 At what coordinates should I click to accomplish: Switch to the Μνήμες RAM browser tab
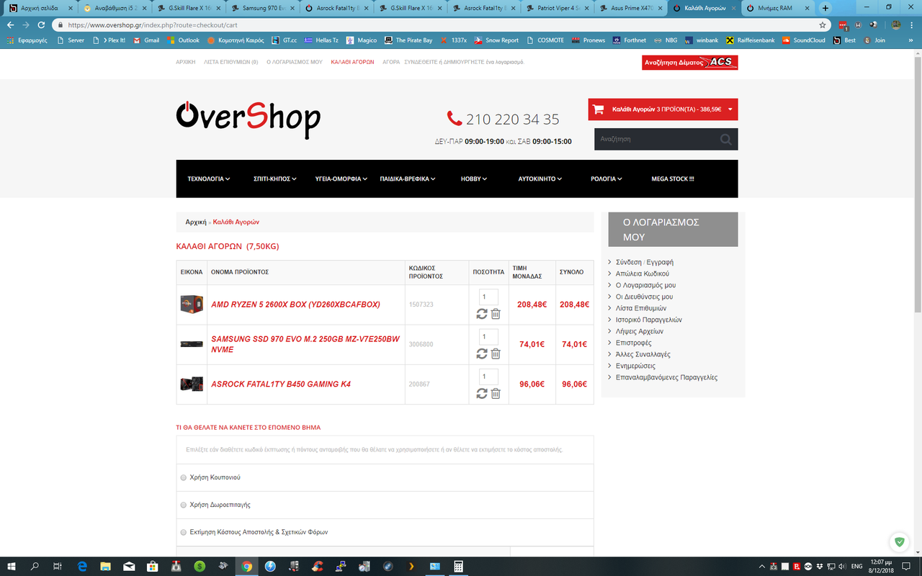tap(777, 8)
